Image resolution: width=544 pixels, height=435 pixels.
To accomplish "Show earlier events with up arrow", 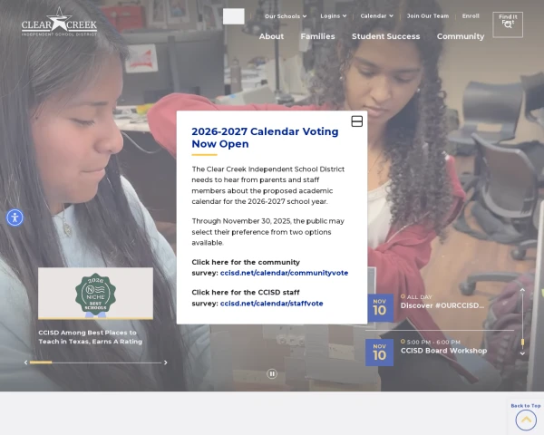I will pos(522,290).
